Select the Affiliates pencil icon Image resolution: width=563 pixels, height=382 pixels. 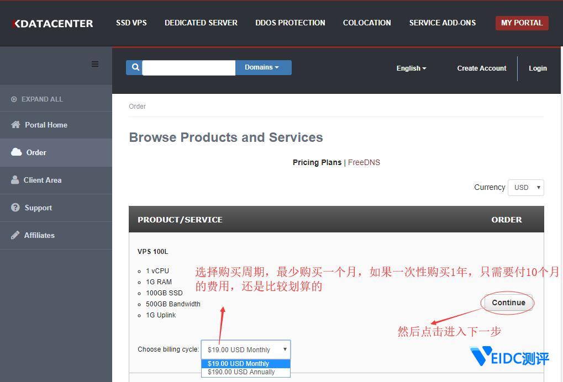pos(17,235)
